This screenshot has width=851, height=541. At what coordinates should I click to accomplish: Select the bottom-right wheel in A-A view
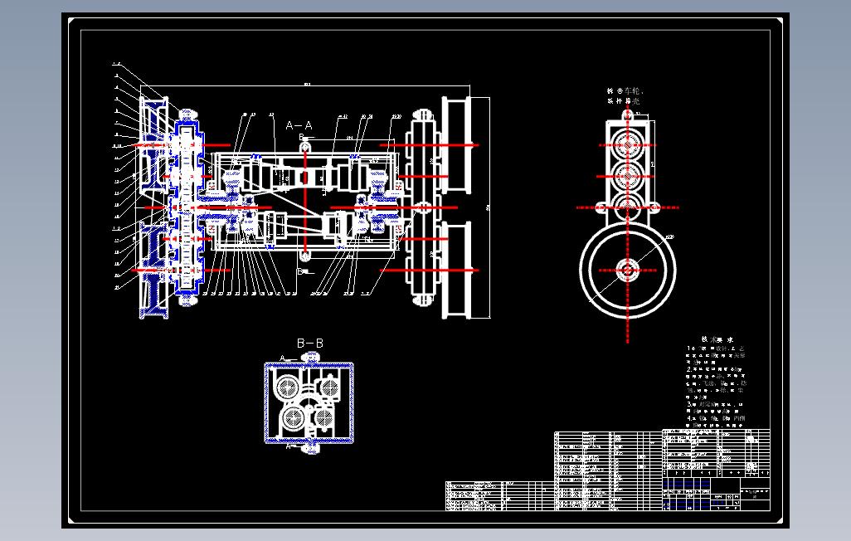[x=457, y=270]
